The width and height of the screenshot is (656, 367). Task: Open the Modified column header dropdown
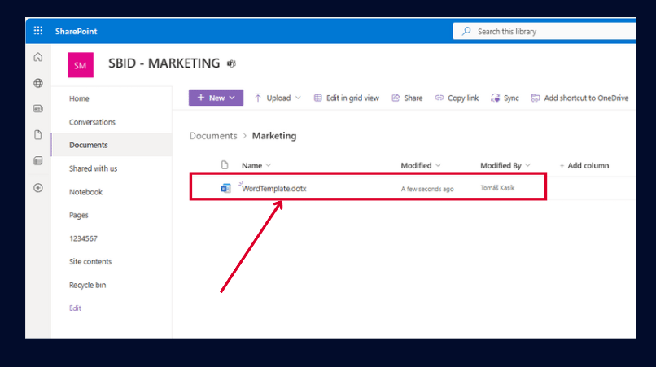(421, 166)
